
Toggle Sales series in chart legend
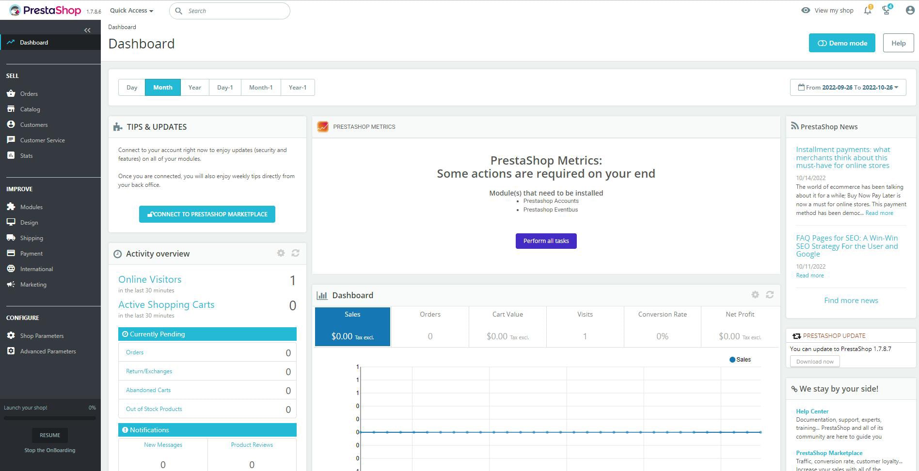(x=740, y=360)
